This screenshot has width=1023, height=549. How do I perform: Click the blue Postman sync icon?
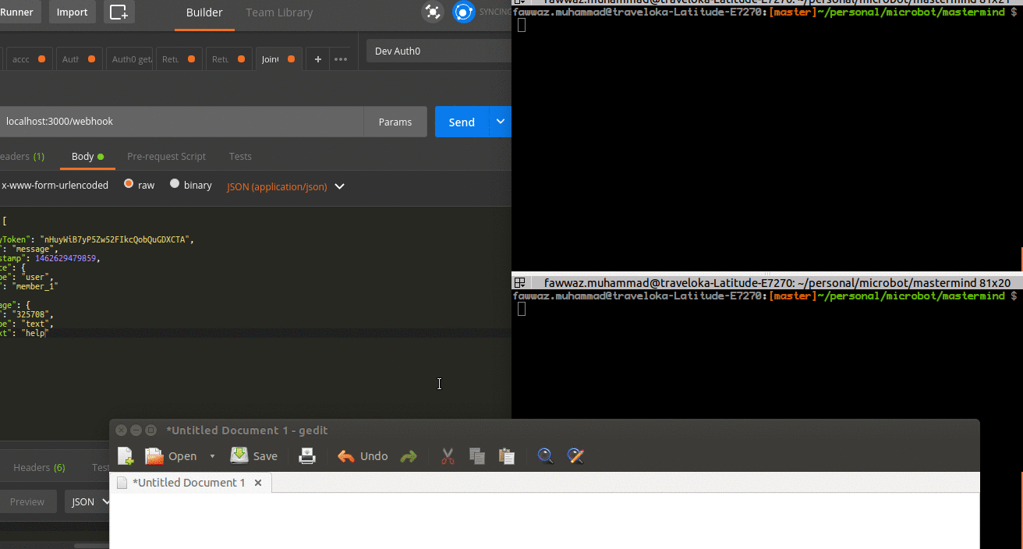(464, 12)
